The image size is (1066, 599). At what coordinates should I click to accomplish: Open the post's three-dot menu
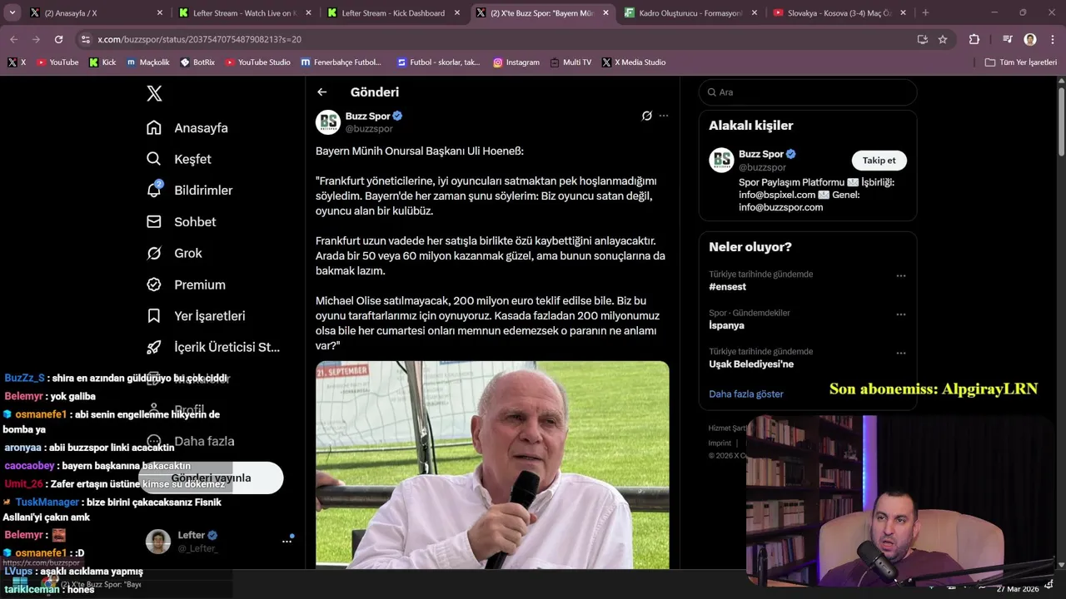(x=664, y=116)
